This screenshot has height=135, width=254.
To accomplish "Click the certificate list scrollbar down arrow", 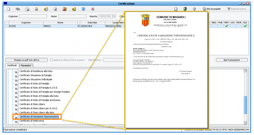I will click(x=245, y=123).
